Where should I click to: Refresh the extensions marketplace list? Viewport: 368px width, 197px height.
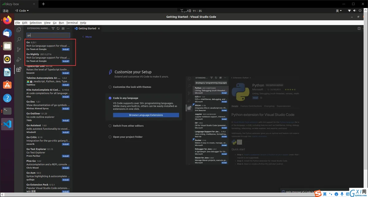pyautogui.click(x=58, y=28)
